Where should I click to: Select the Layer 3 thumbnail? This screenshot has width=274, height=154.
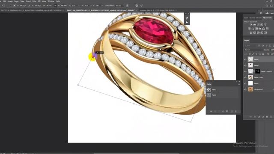[x=250, y=59]
